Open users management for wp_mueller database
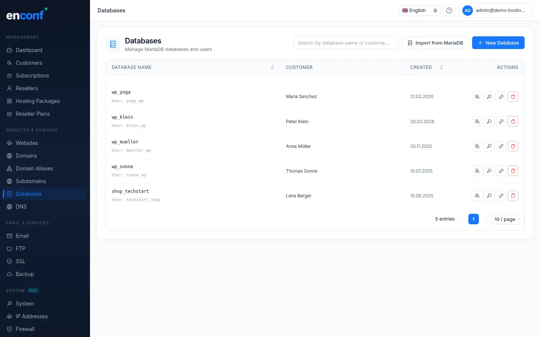This screenshot has height=337, width=540. point(477,146)
